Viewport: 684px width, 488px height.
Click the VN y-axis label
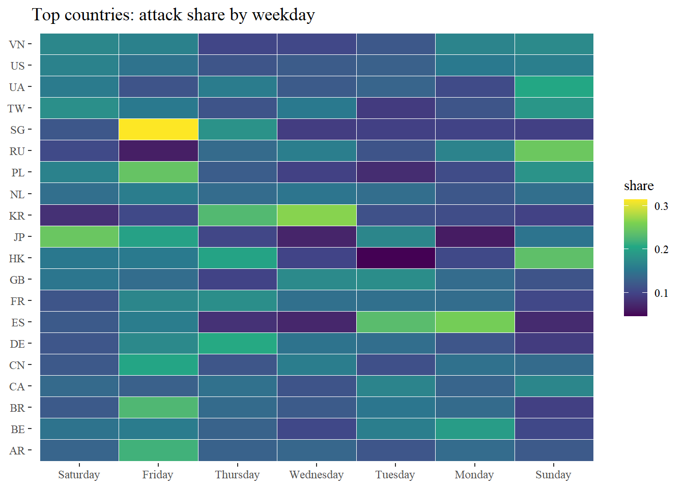click(x=17, y=44)
